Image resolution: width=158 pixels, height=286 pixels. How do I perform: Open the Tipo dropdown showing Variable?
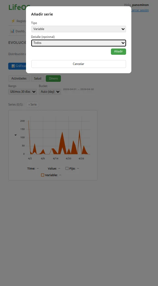click(79, 29)
